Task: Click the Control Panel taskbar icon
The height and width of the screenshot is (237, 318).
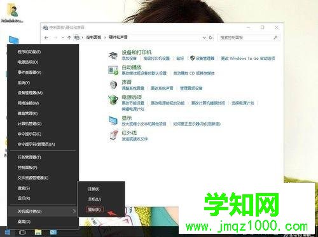Action: click(x=53, y=233)
